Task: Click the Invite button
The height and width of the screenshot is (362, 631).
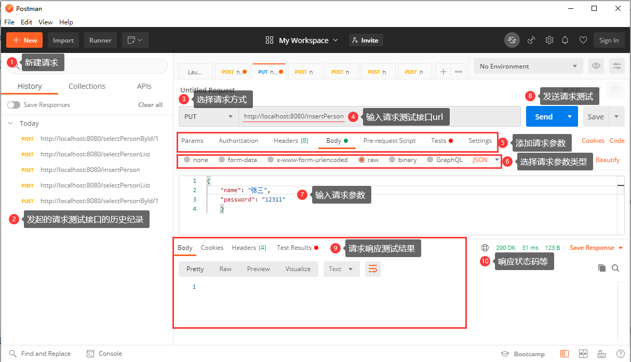Action: click(365, 40)
